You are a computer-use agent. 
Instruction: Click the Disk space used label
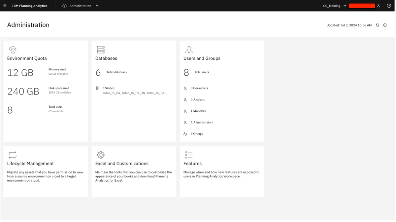59,88
